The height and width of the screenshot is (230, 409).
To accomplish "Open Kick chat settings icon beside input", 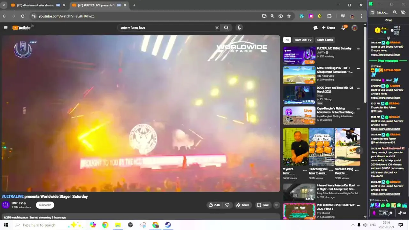I will tap(400, 213).
